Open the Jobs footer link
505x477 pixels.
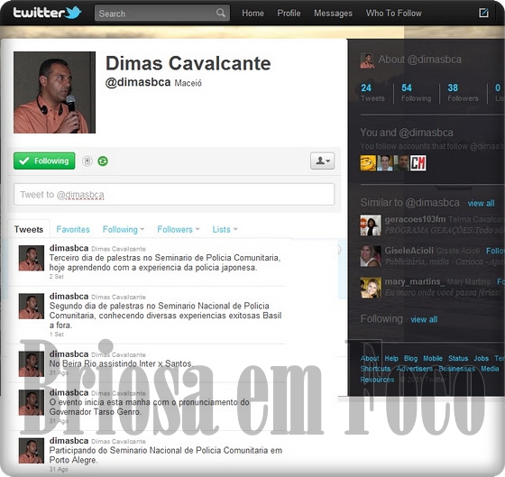point(482,358)
